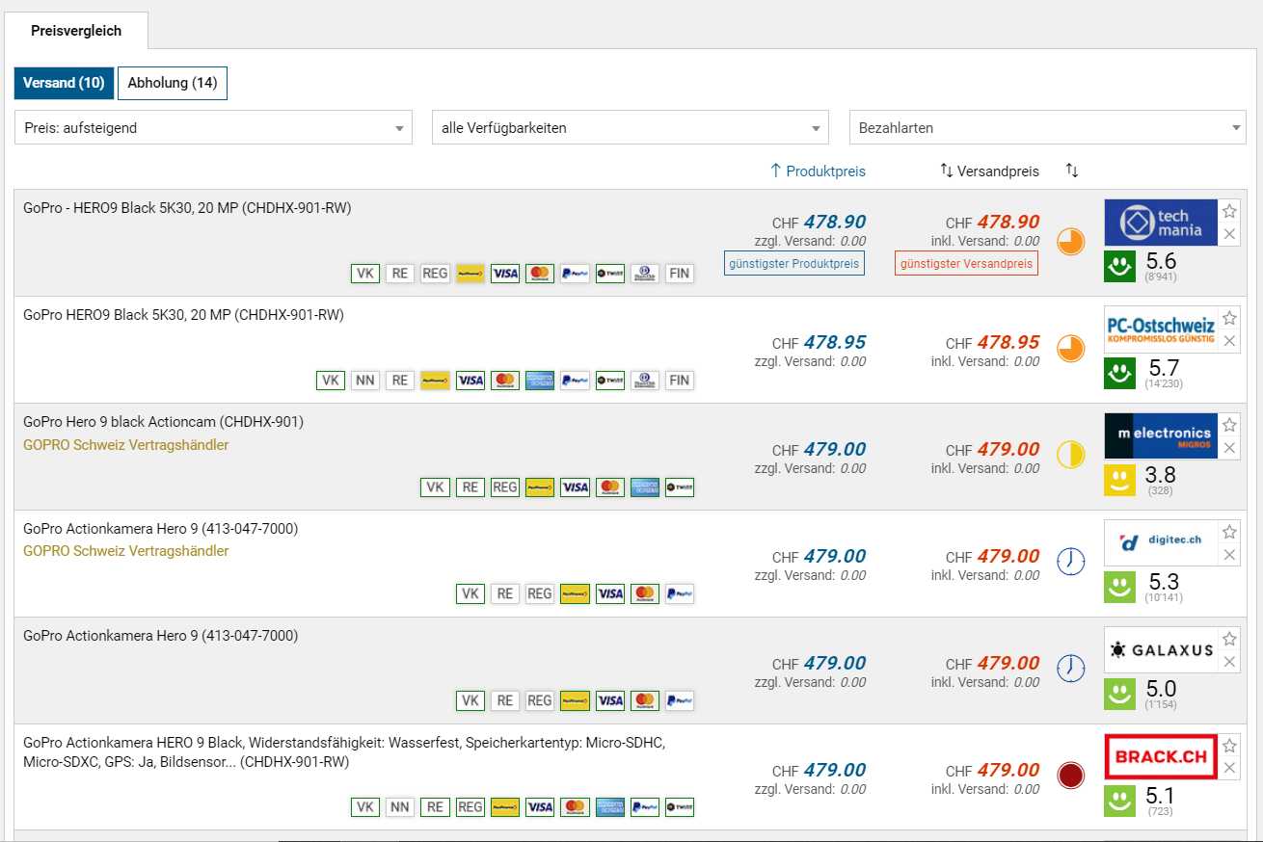Open the Bezahlarten filter dropdown
This screenshot has height=842, width=1263.
(x=1047, y=128)
